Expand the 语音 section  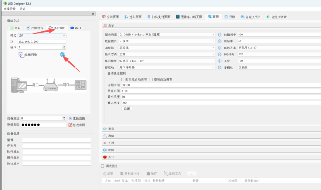[x=212, y=129]
